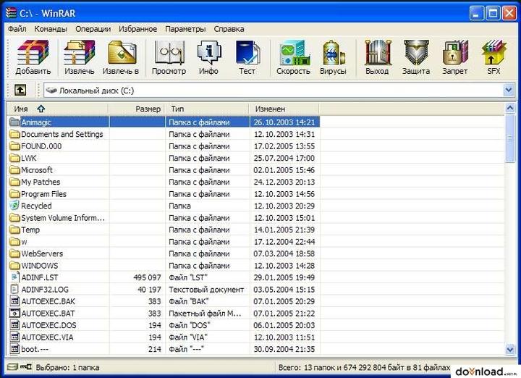521x378 pixels.
Task: Open the Параметры menu
Action: click(x=185, y=29)
